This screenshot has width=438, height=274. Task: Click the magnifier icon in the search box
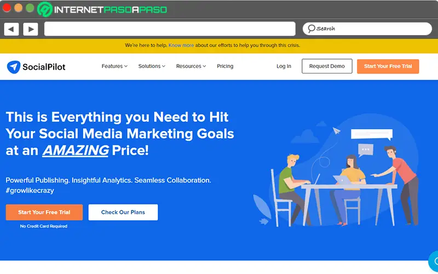click(x=311, y=28)
